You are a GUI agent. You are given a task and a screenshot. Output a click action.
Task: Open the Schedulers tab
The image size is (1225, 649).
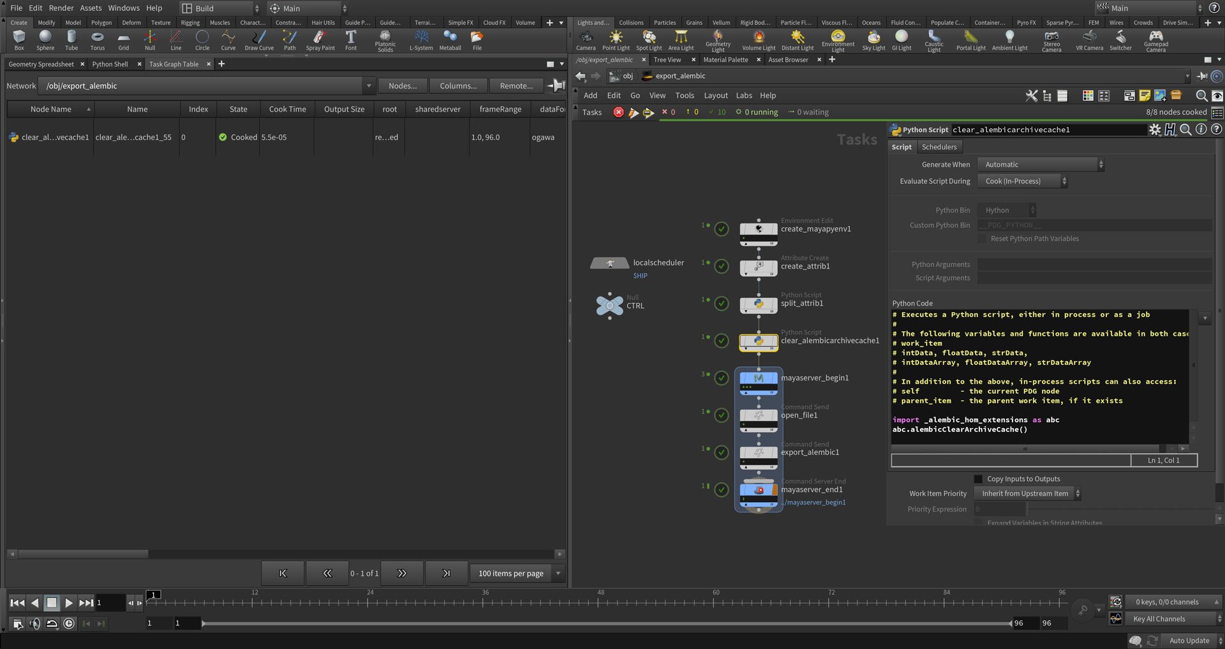(939, 147)
